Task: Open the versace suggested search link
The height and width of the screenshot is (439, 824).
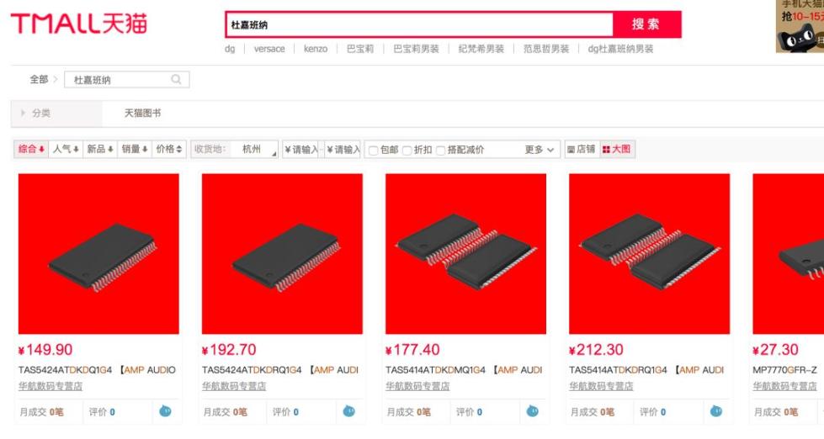Action: coord(269,49)
